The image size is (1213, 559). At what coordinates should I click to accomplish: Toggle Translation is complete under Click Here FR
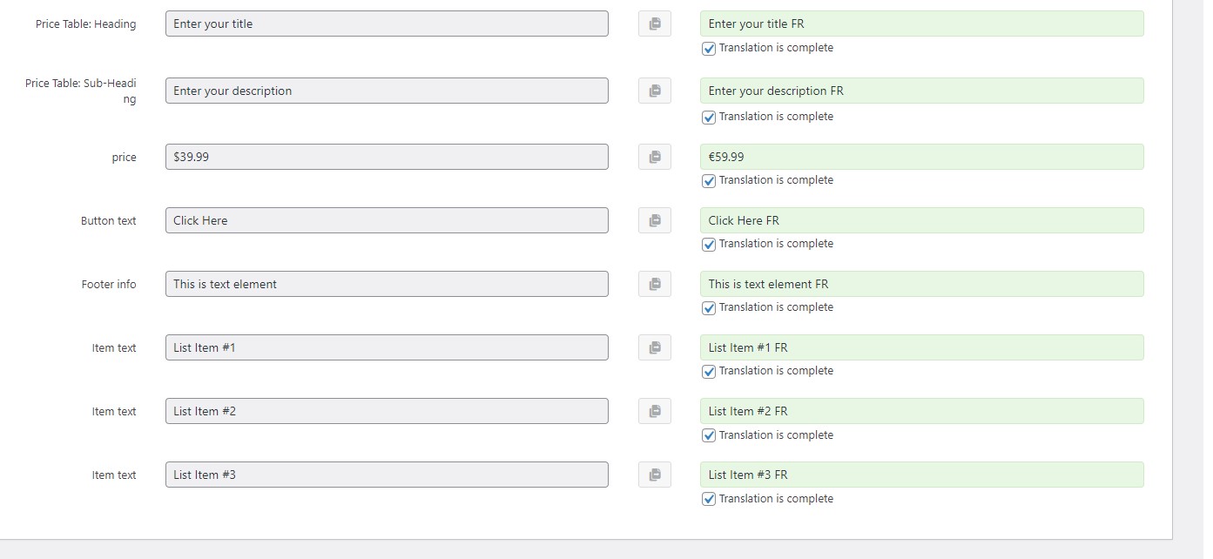coord(709,245)
